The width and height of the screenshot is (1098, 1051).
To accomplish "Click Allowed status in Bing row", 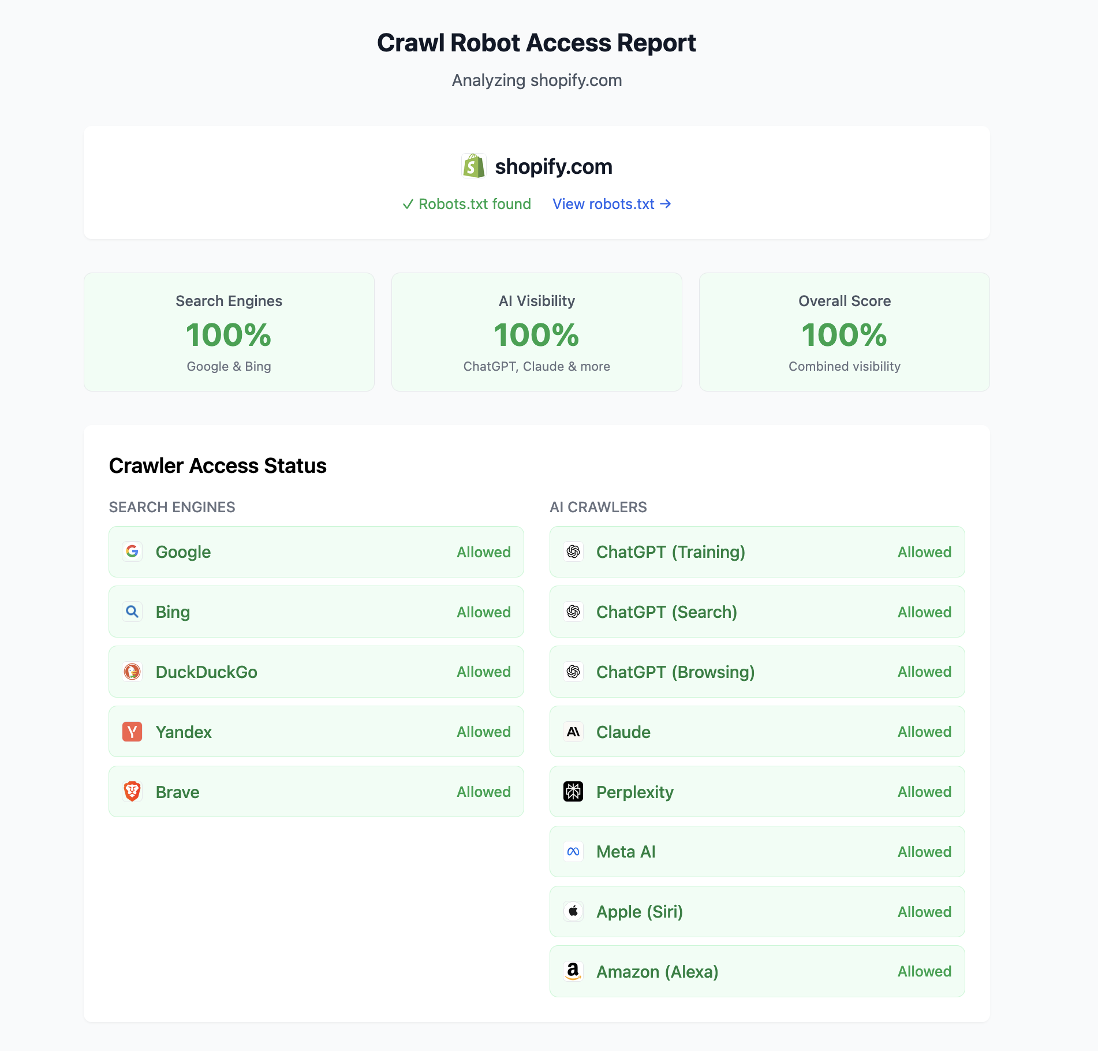I will (x=484, y=612).
